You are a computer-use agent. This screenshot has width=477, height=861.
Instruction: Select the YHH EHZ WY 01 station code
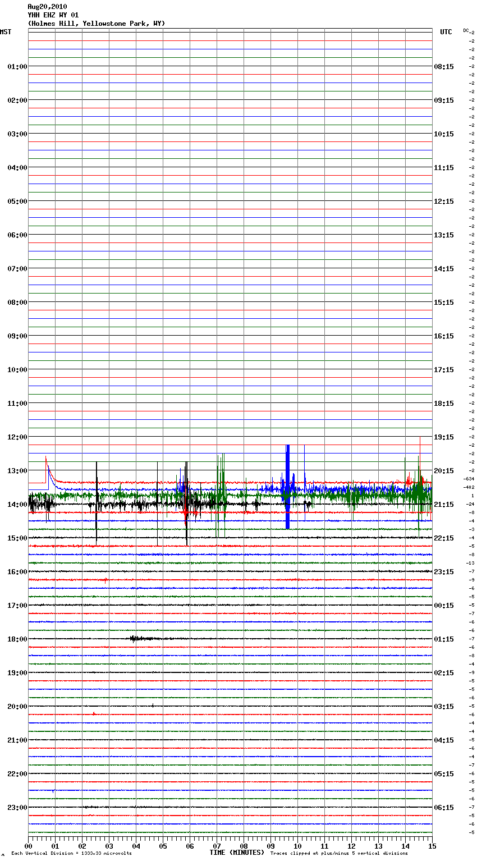click(x=53, y=15)
